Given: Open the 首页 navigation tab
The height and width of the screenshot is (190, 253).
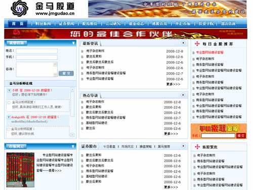Looking at the screenshot, I should click(18, 24).
